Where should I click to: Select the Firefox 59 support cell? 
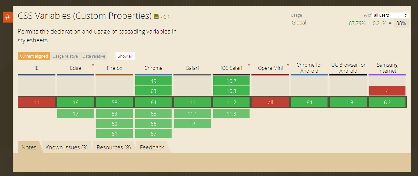(x=115, y=113)
